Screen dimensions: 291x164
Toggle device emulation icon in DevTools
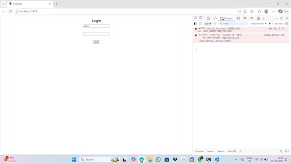[201, 18]
